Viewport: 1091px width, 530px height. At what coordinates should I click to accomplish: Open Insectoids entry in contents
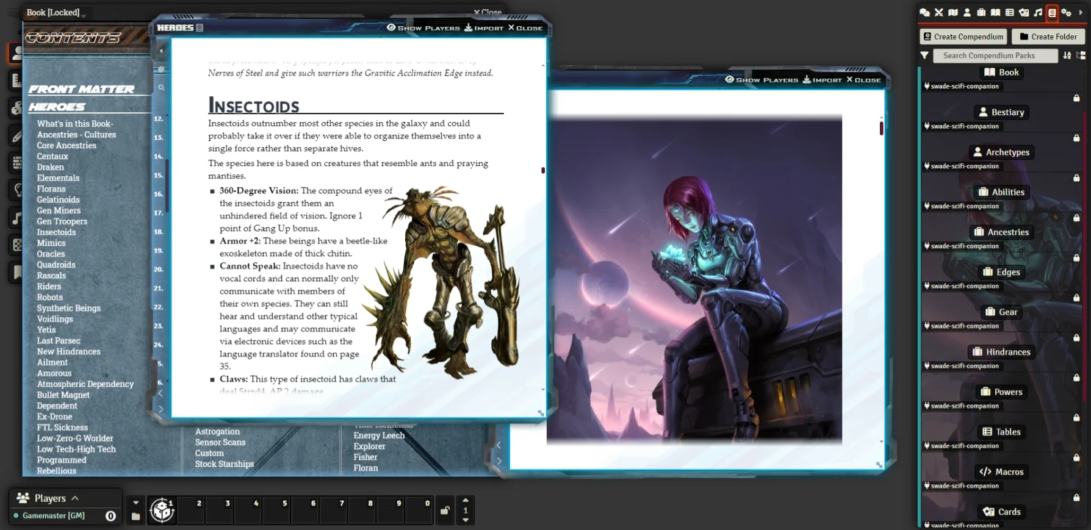(x=56, y=232)
